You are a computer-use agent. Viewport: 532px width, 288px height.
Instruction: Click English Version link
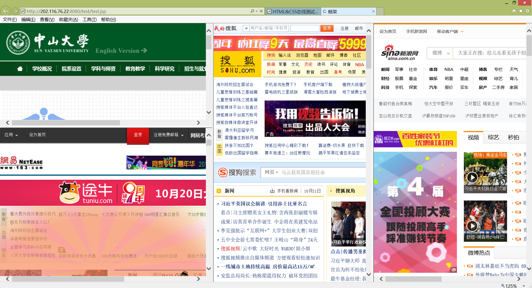(x=121, y=51)
